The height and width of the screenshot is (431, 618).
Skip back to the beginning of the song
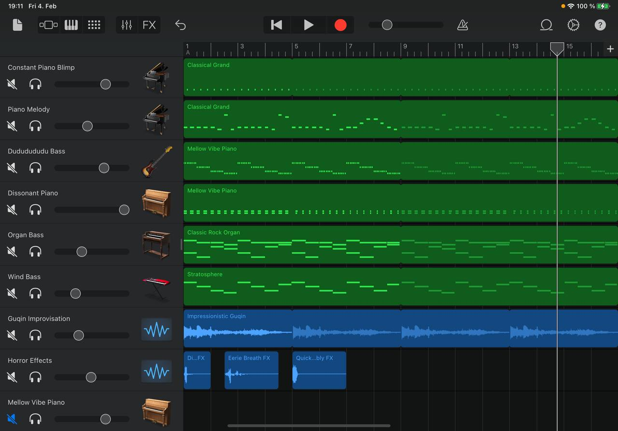pyautogui.click(x=276, y=25)
